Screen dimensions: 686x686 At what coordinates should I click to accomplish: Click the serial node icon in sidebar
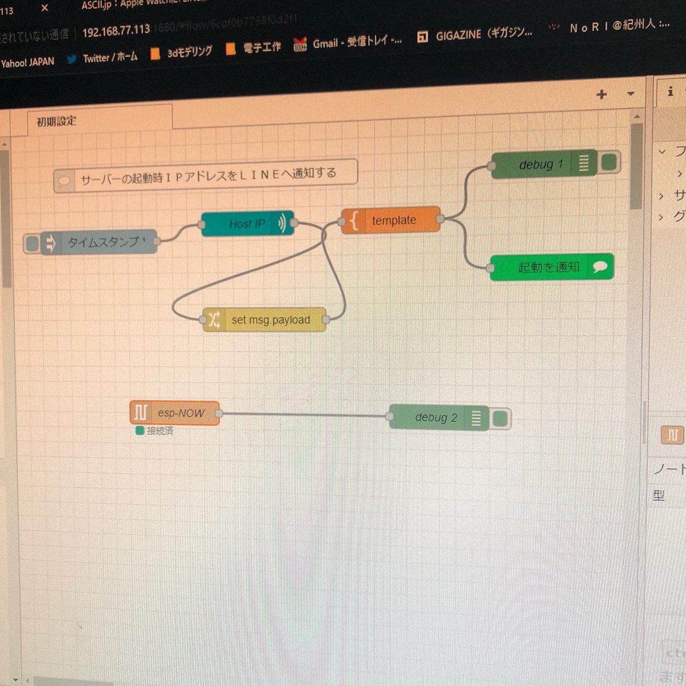pos(673,435)
